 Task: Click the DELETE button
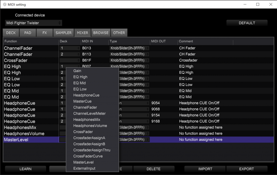point(154,169)
